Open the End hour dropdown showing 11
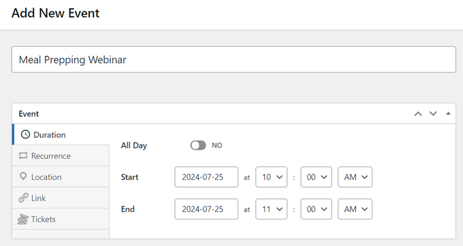Image resolution: width=463 pixels, height=246 pixels. tap(272, 209)
